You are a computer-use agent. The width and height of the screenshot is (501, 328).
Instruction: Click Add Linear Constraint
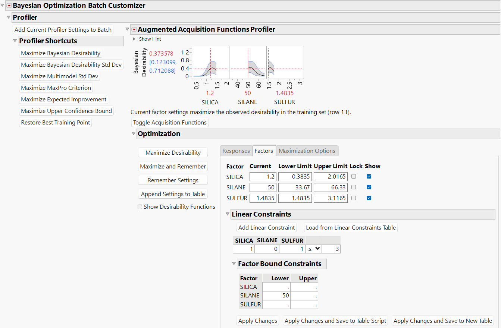point(266,227)
